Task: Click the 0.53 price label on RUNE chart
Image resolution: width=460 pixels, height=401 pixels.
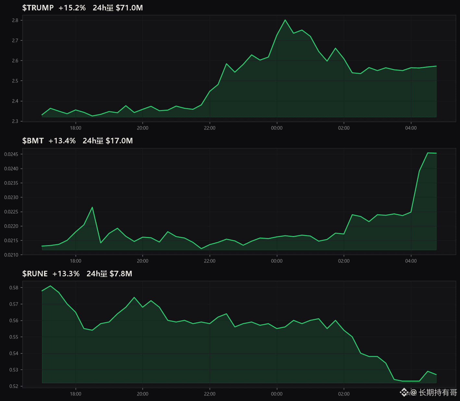Action: click(x=14, y=370)
